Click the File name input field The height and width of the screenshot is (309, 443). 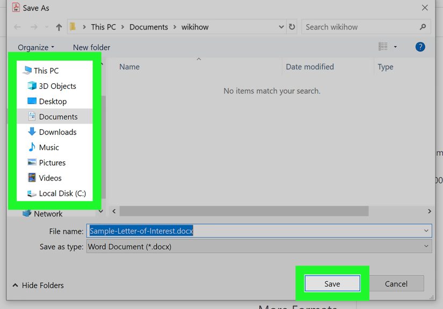(259, 231)
